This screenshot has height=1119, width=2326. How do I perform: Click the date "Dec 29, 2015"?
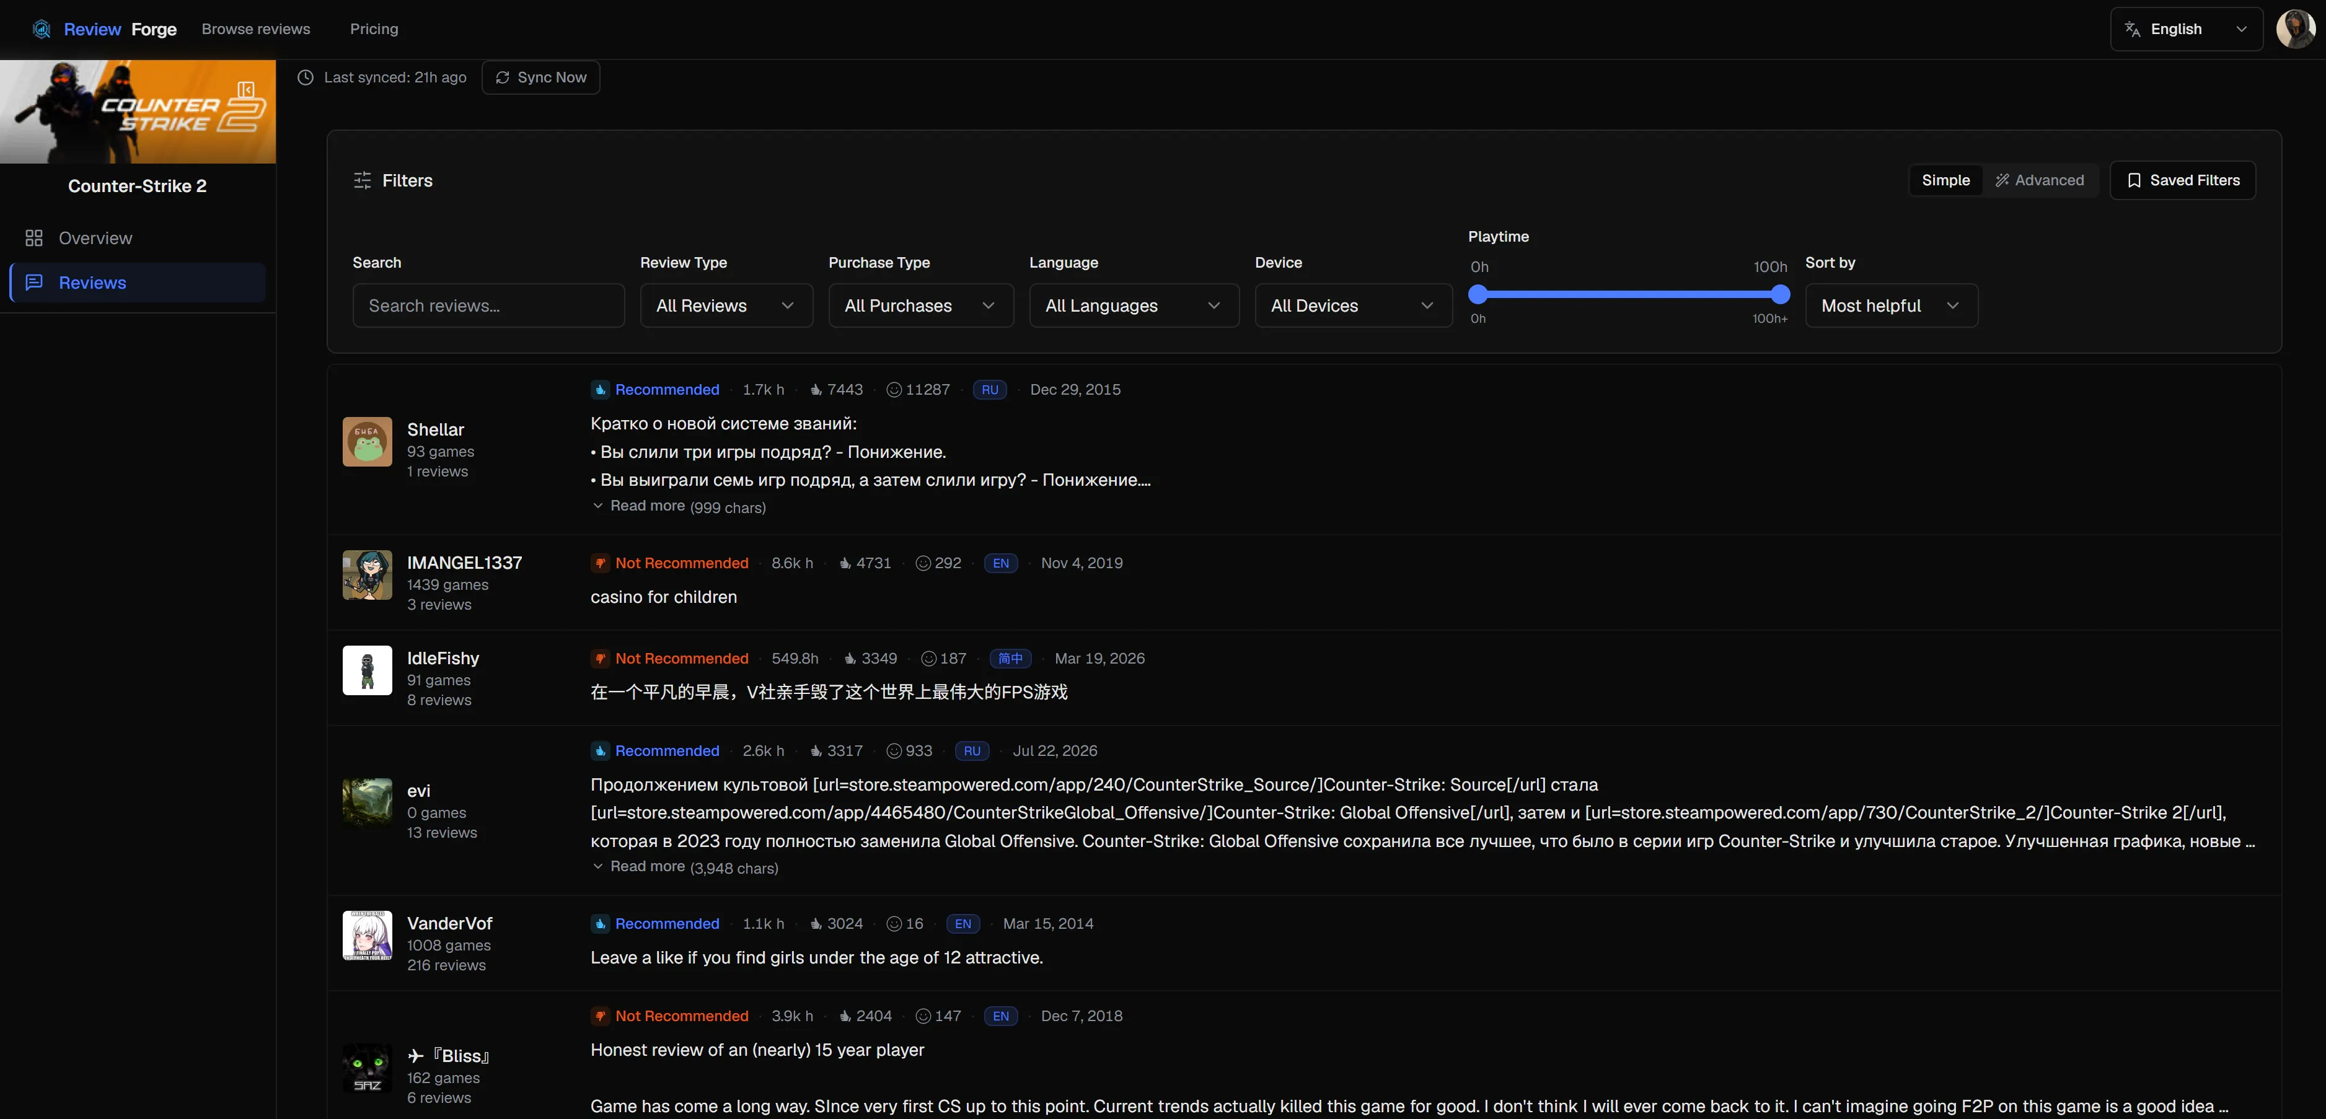(1075, 390)
